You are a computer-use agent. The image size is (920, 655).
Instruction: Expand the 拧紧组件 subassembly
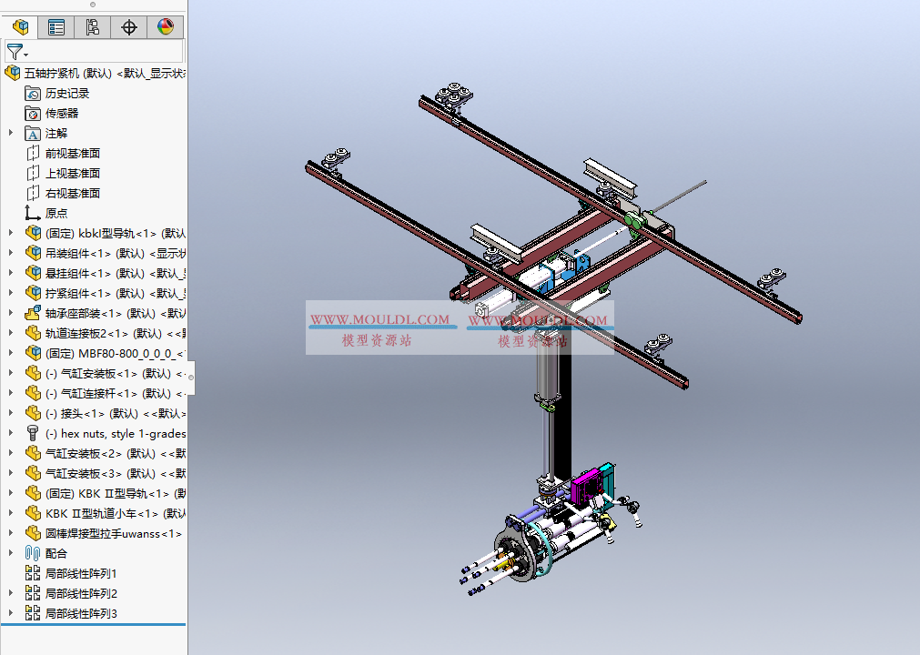11,293
